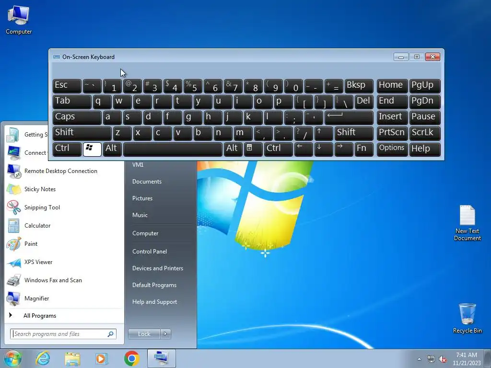Launch Sticky Notes from Start menu
This screenshot has height=368, width=491.
[64, 189]
